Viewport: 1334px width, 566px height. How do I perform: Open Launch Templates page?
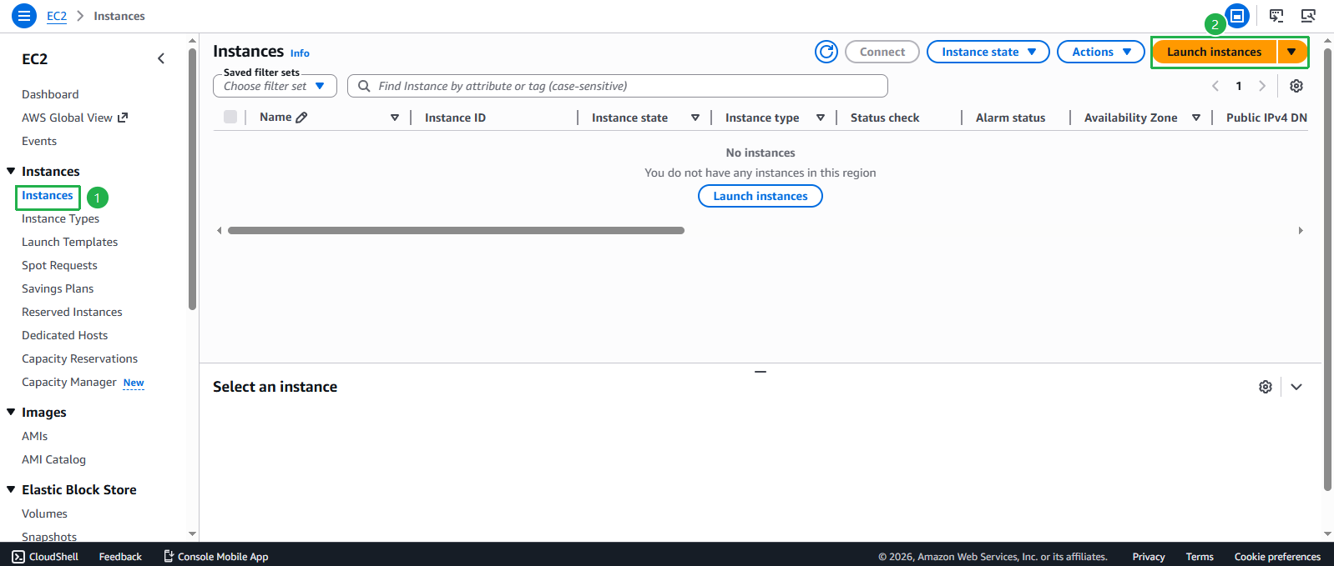point(69,242)
